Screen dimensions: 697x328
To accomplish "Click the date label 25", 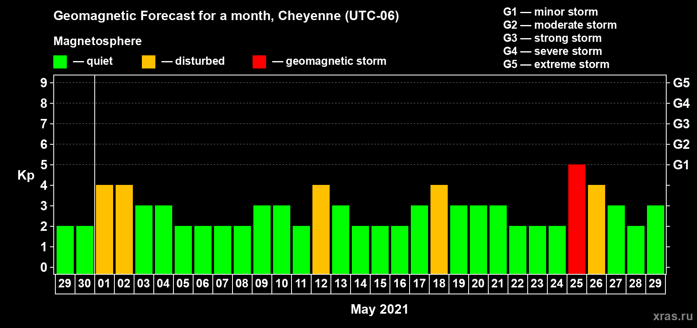I will click(576, 283).
